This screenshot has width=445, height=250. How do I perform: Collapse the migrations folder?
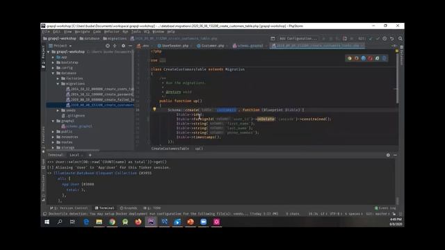click(x=58, y=84)
